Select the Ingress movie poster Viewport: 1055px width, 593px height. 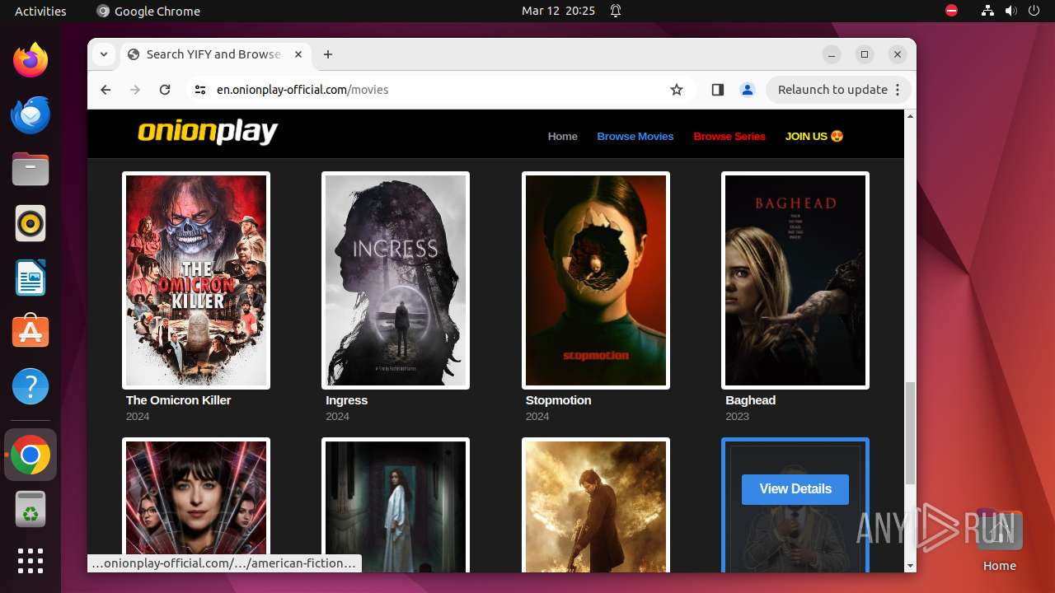pyautogui.click(x=396, y=280)
